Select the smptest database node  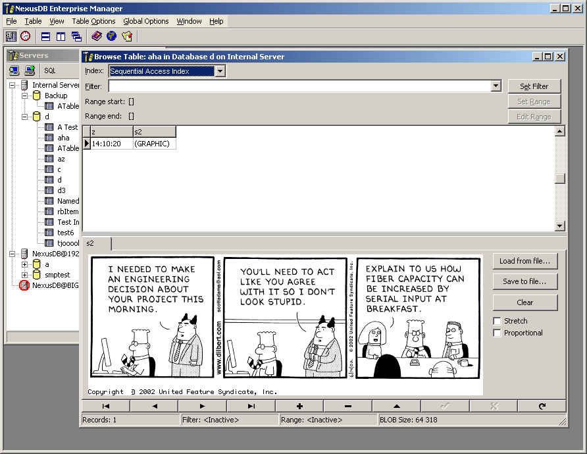coord(57,275)
